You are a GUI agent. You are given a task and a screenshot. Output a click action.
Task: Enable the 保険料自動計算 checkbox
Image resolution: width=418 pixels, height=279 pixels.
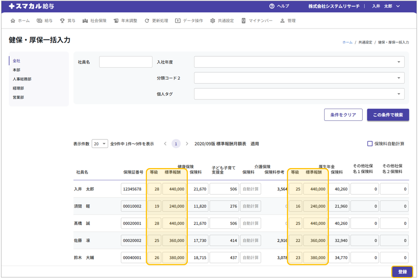(x=370, y=144)
